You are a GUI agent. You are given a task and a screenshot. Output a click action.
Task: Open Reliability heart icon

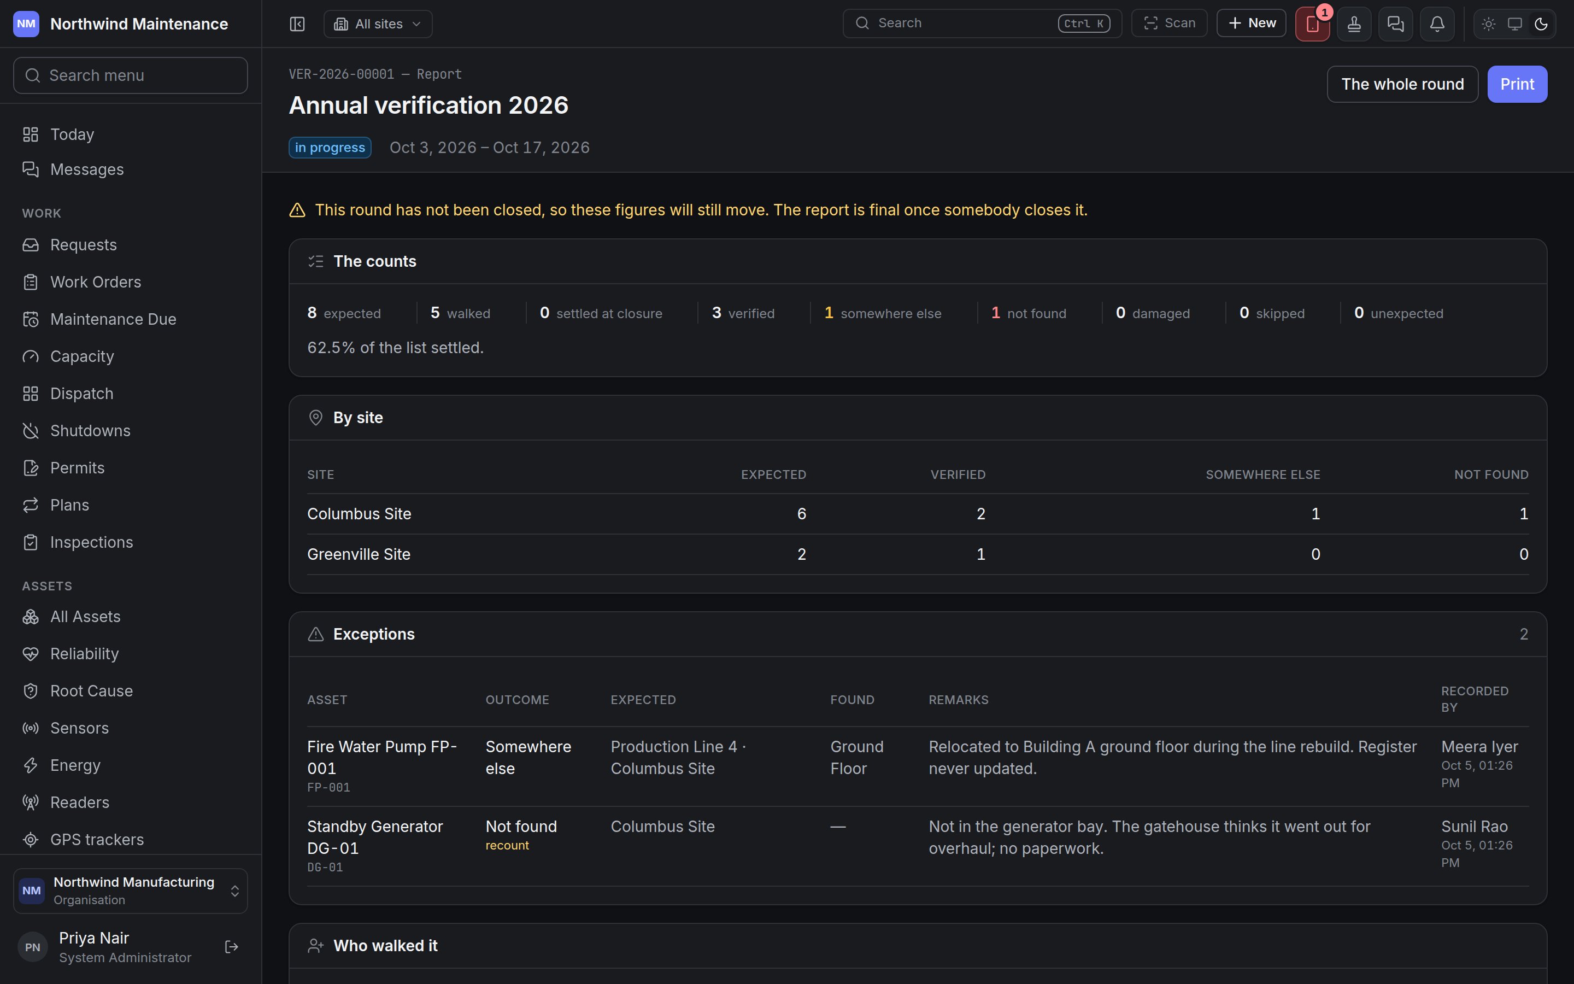point(31,653)
